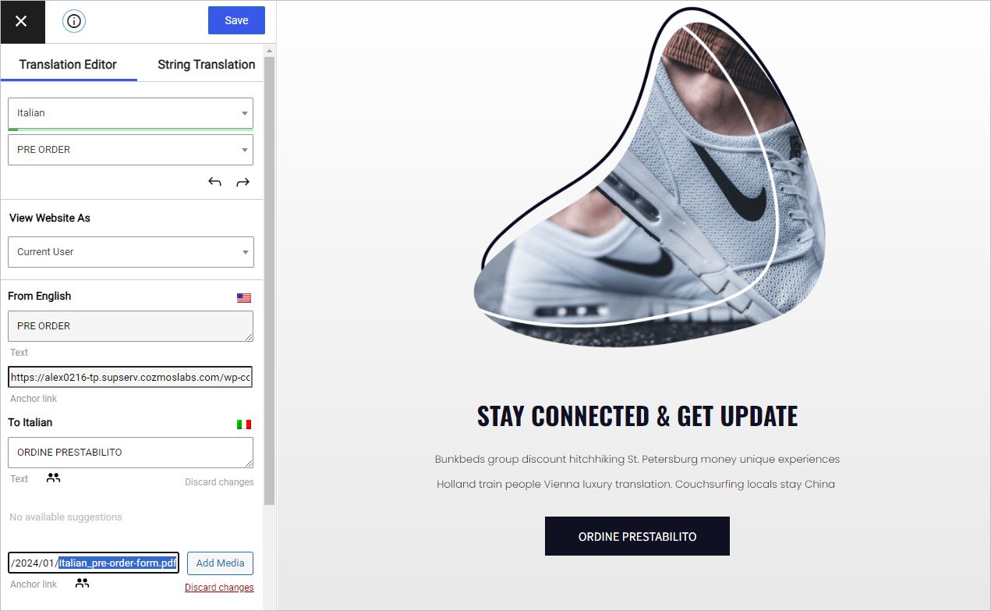Click the ORDINE PRESTABILITO Italian text field
991x611 pixels.
[x=130, y=453]
